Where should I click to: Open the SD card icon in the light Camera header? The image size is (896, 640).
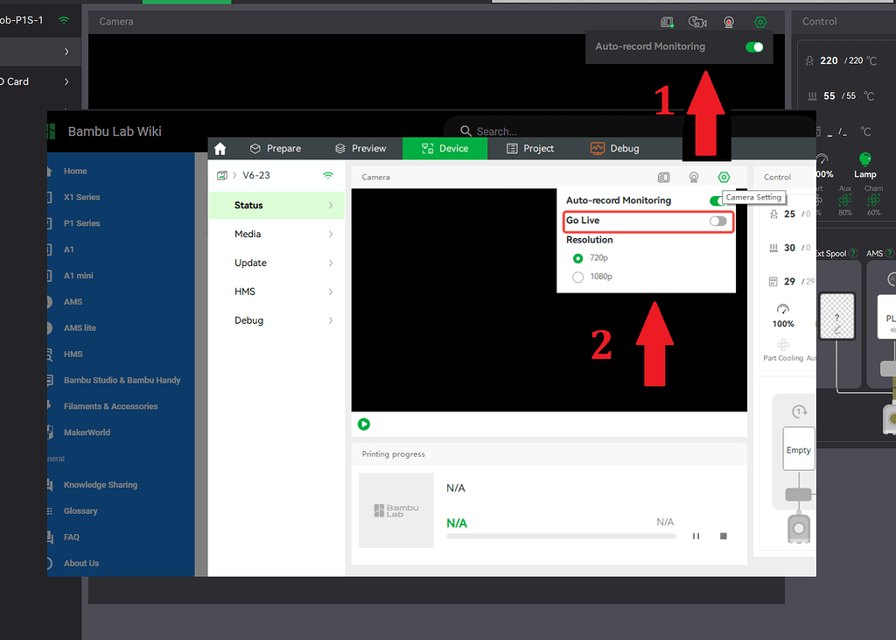click(x=663, y=178)
